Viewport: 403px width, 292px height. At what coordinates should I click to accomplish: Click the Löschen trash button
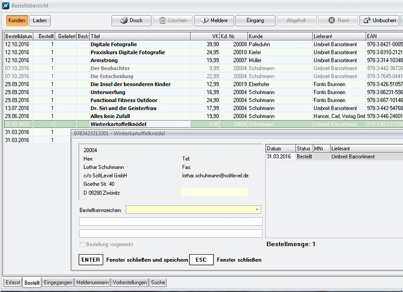click(x=173, y=20)
